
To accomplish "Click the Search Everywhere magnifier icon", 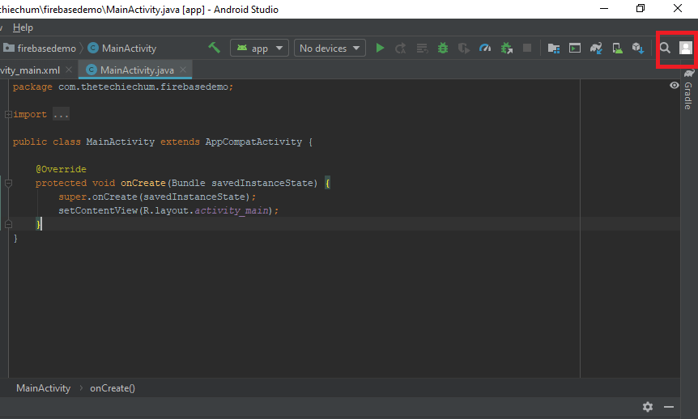I will click(665, 49).
